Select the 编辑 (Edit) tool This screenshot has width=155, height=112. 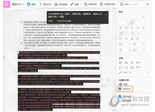pyautogui.click(x=31, y=4)
